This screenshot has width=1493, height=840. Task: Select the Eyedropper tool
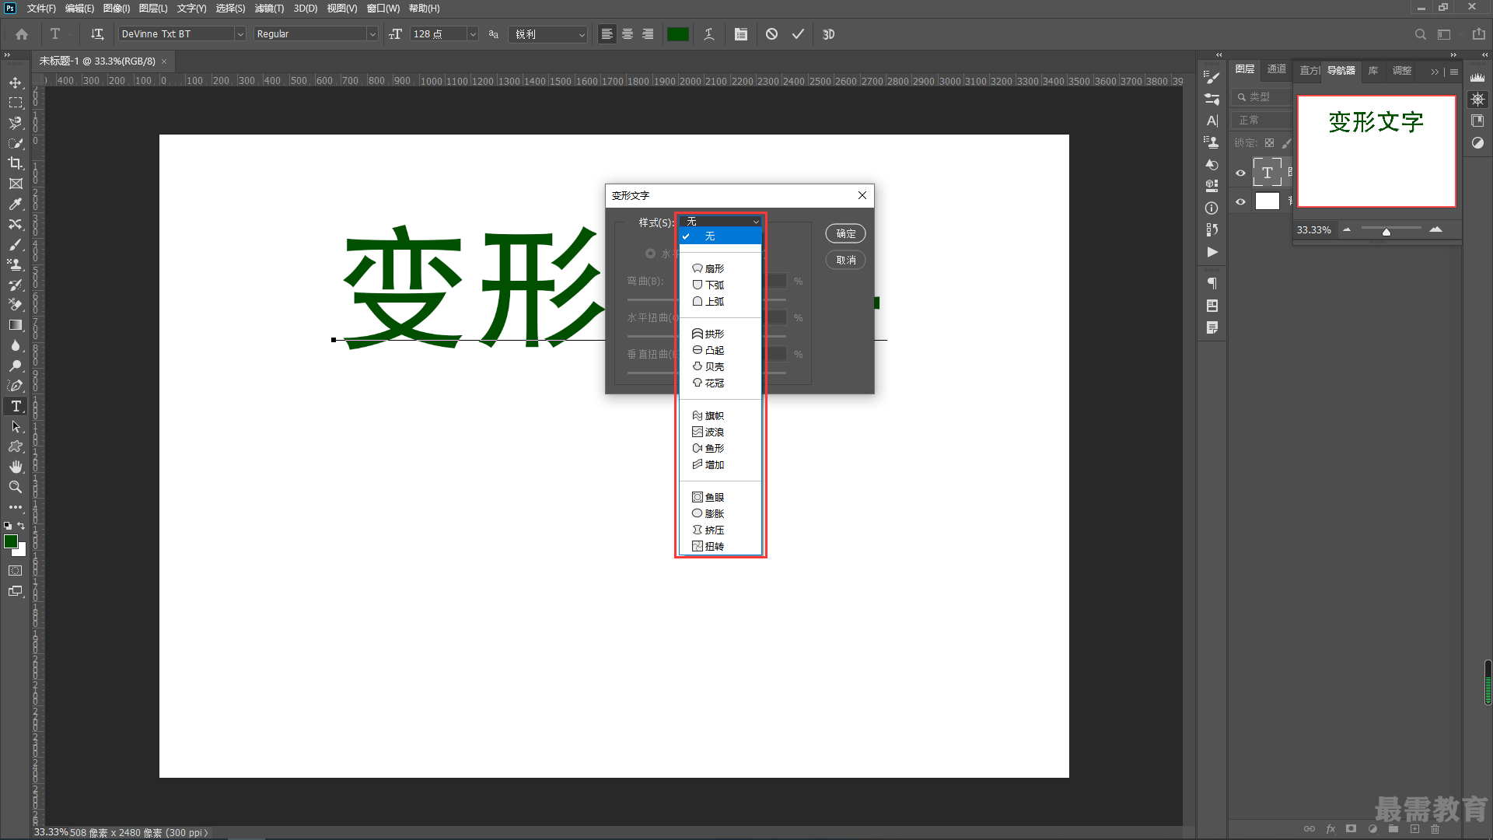(x=16, y=204)
